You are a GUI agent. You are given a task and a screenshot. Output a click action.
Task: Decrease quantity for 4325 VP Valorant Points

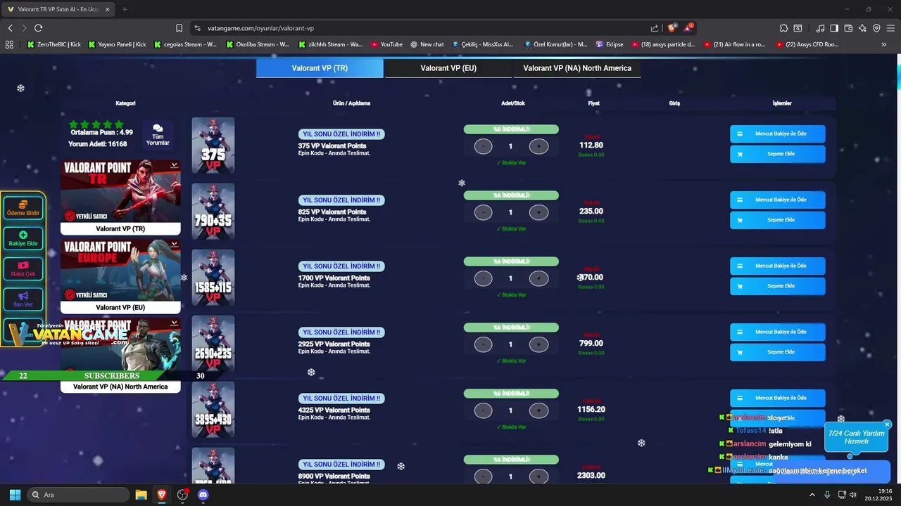click(484, 410)
